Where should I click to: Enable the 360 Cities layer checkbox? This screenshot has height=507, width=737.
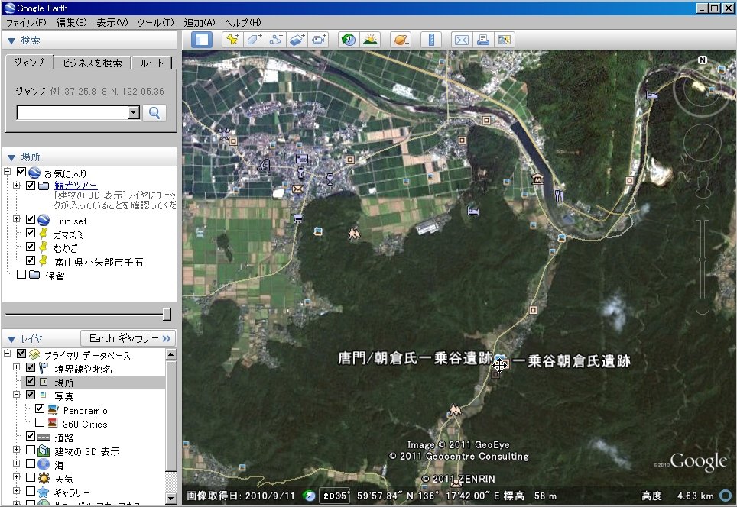tap(40, 424)
